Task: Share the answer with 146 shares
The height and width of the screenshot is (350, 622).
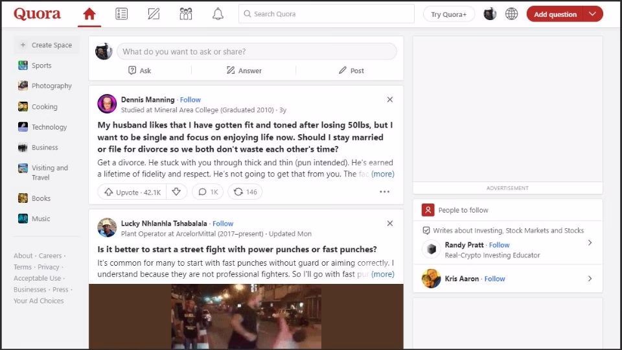Action: tap(245, 192)
